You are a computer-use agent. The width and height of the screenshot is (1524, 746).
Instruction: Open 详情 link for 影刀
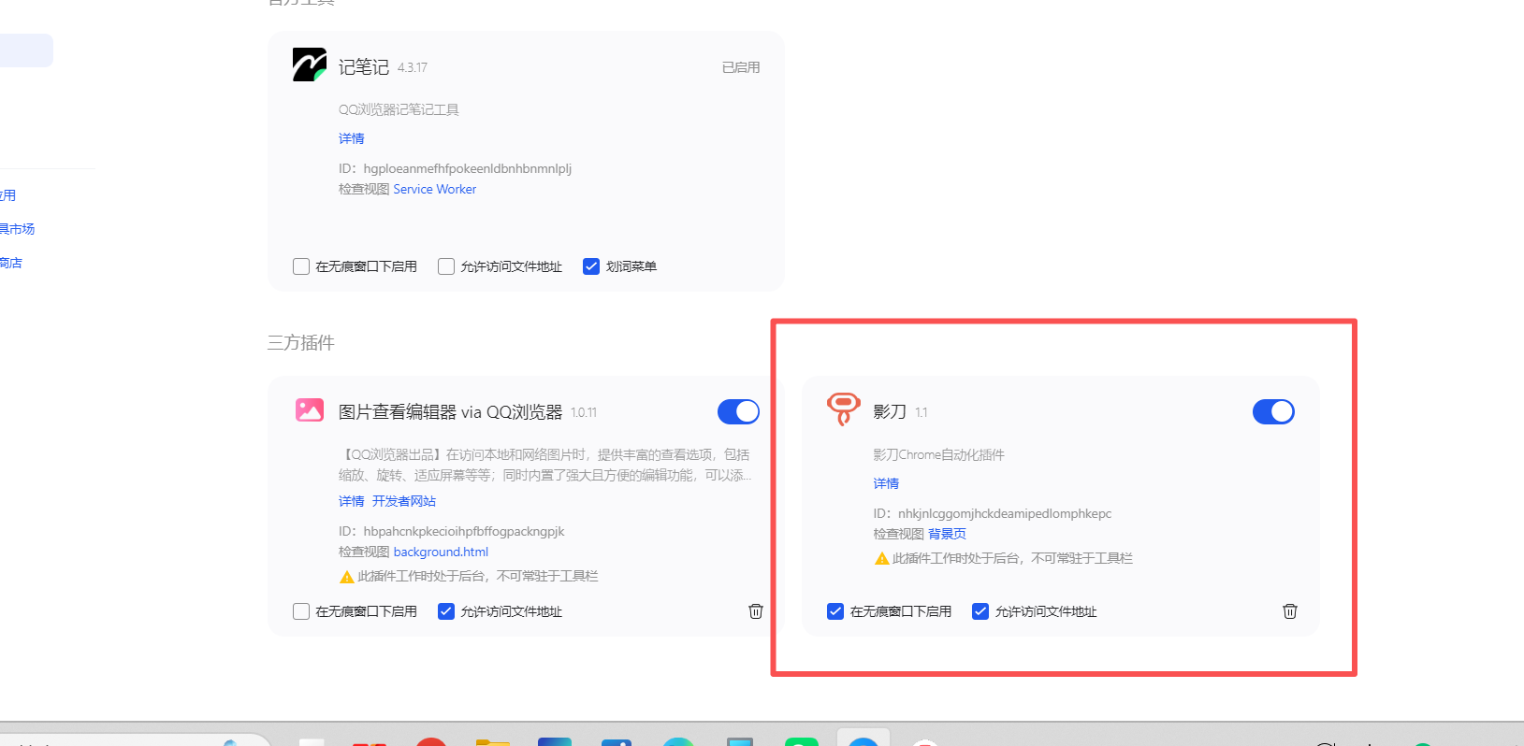click(886, 483)
